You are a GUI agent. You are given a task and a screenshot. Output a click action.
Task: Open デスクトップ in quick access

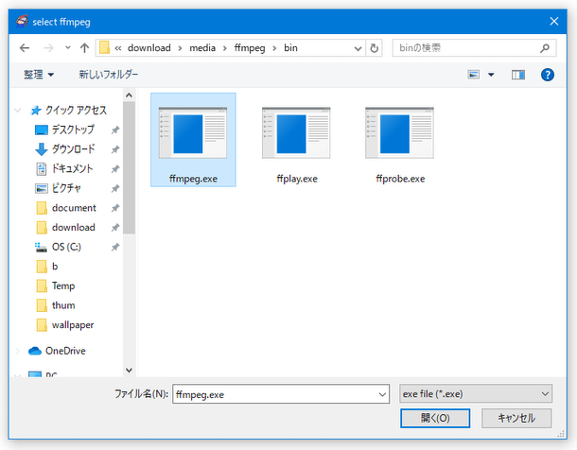point(64,130)
